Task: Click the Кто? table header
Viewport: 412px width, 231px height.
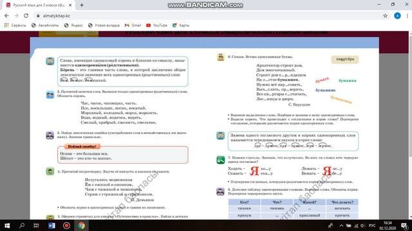Action: click(245, 202)
